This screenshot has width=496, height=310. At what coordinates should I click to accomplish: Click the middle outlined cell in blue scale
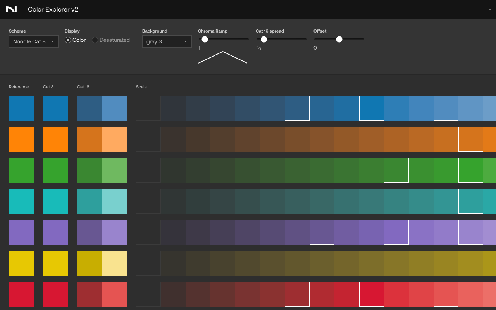[372, 108]
